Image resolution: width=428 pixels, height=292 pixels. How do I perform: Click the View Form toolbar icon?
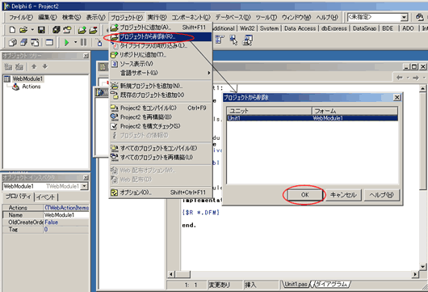pos(24,42)
